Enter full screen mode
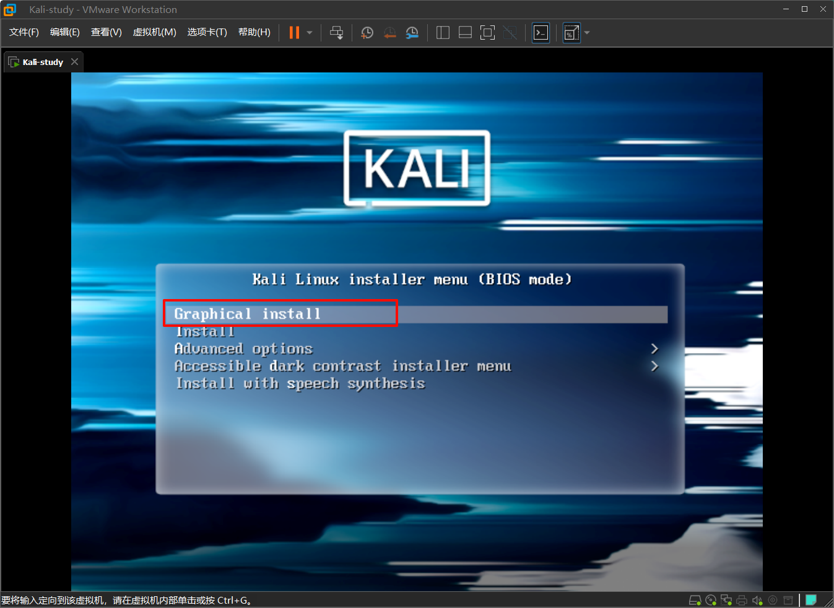The height and width of the screenshot is (608, 834). tap(487, 32)
